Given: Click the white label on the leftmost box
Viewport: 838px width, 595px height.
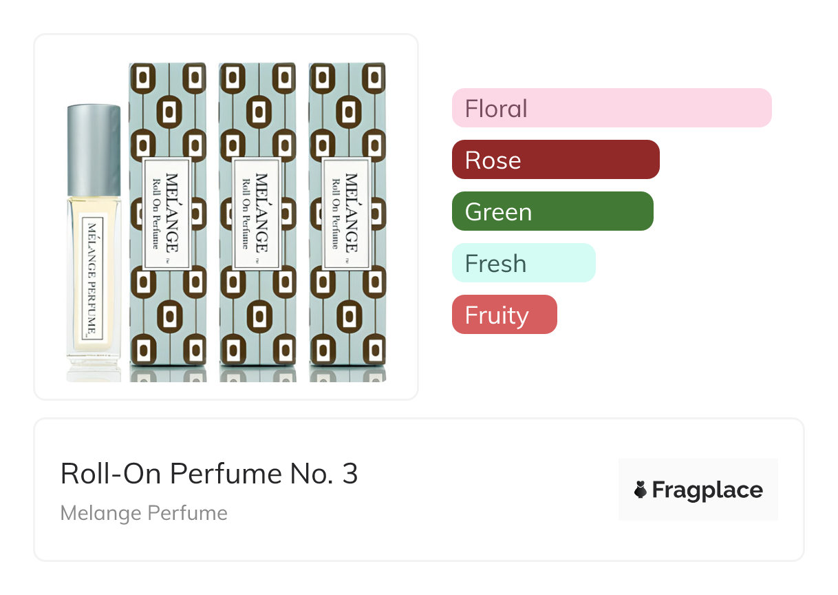Looking at the screenshot, I should click(x=165, y=213).
